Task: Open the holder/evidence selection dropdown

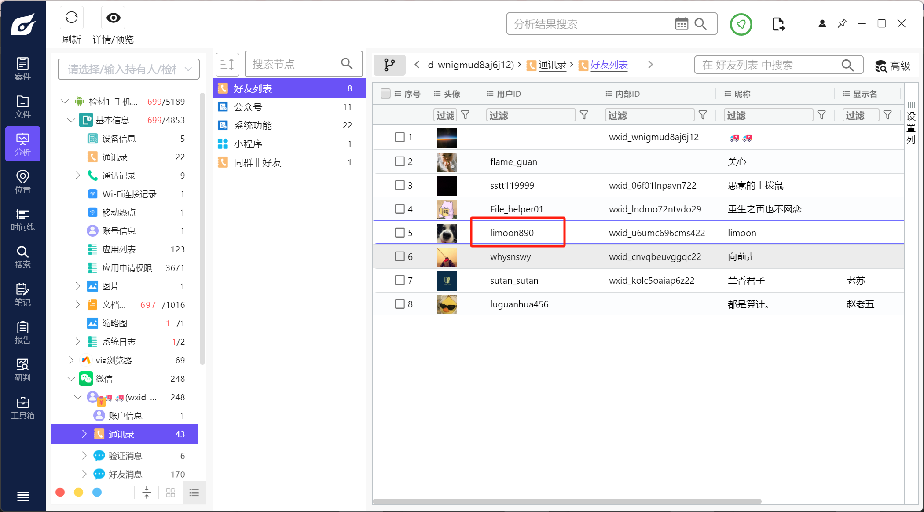Action: [x=128, y=69]
